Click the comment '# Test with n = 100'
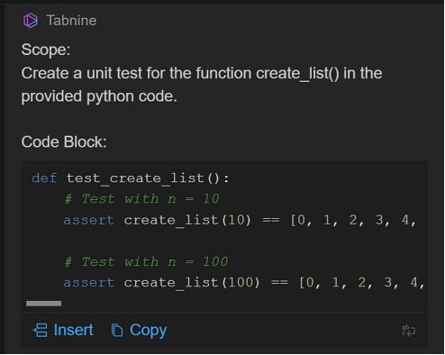This screenshot has width=445, height=355. [147, 261]
